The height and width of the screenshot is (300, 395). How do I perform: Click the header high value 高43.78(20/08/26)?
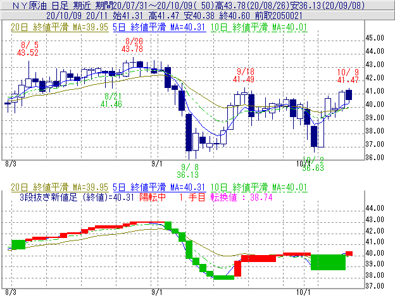click(254, 5)
